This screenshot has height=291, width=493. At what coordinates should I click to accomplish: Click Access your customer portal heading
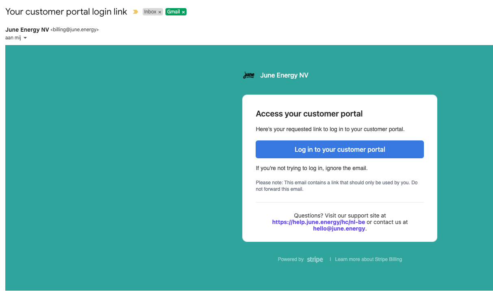(x=309, y=114)
